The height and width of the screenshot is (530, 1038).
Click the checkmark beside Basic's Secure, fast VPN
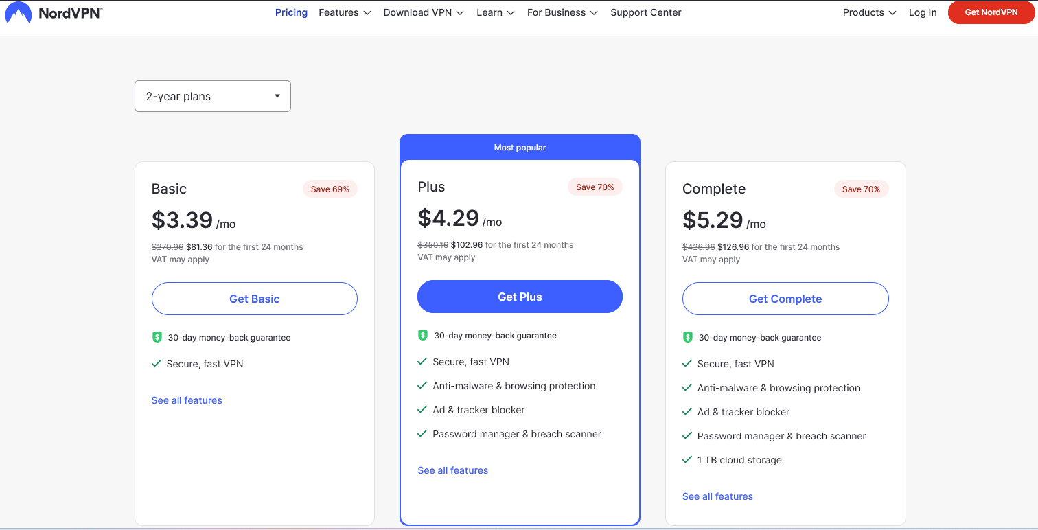[157, 363]
